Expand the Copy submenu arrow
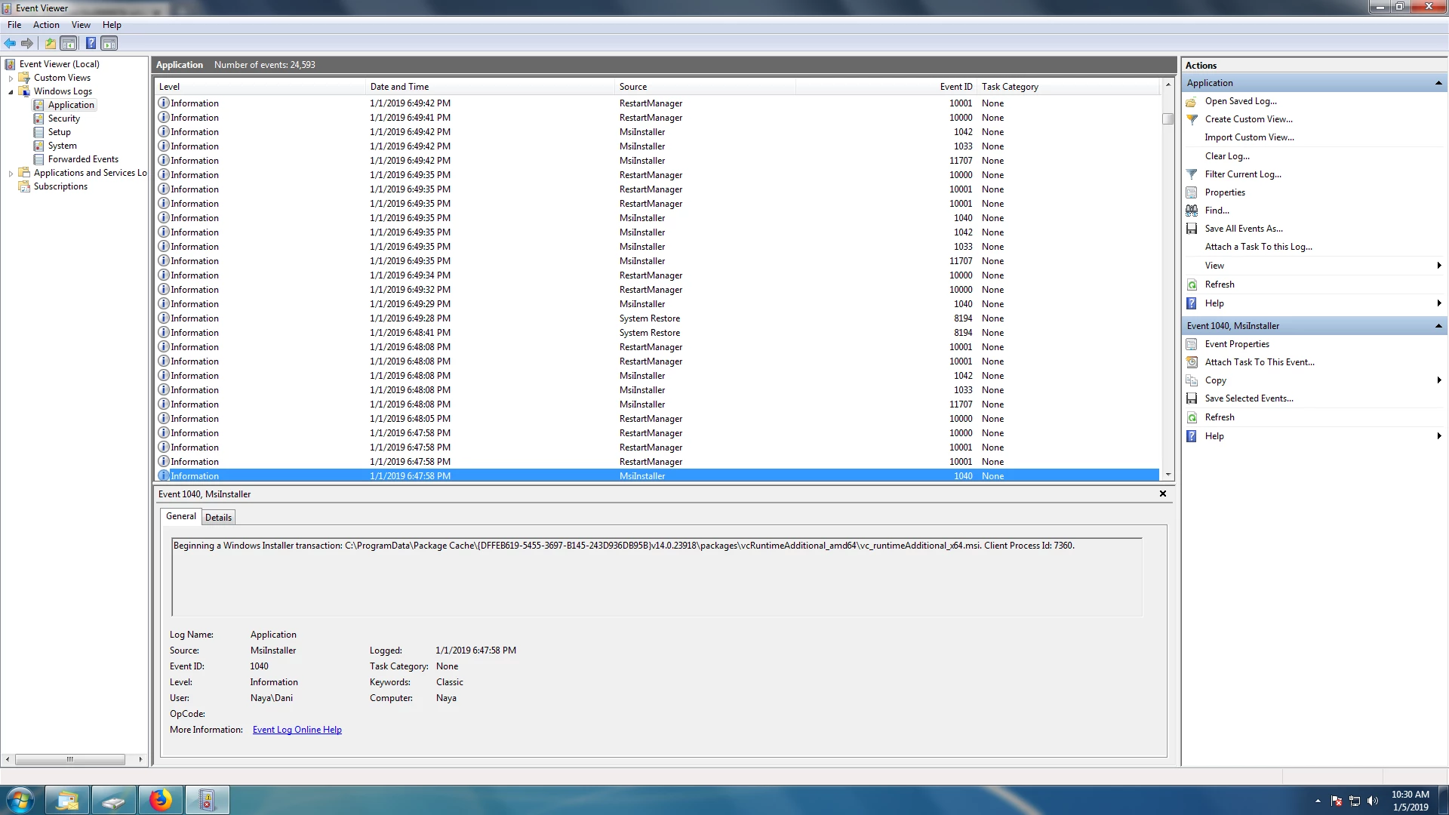The width and height of the screenshot is (1449, 815). (1438, 380)
